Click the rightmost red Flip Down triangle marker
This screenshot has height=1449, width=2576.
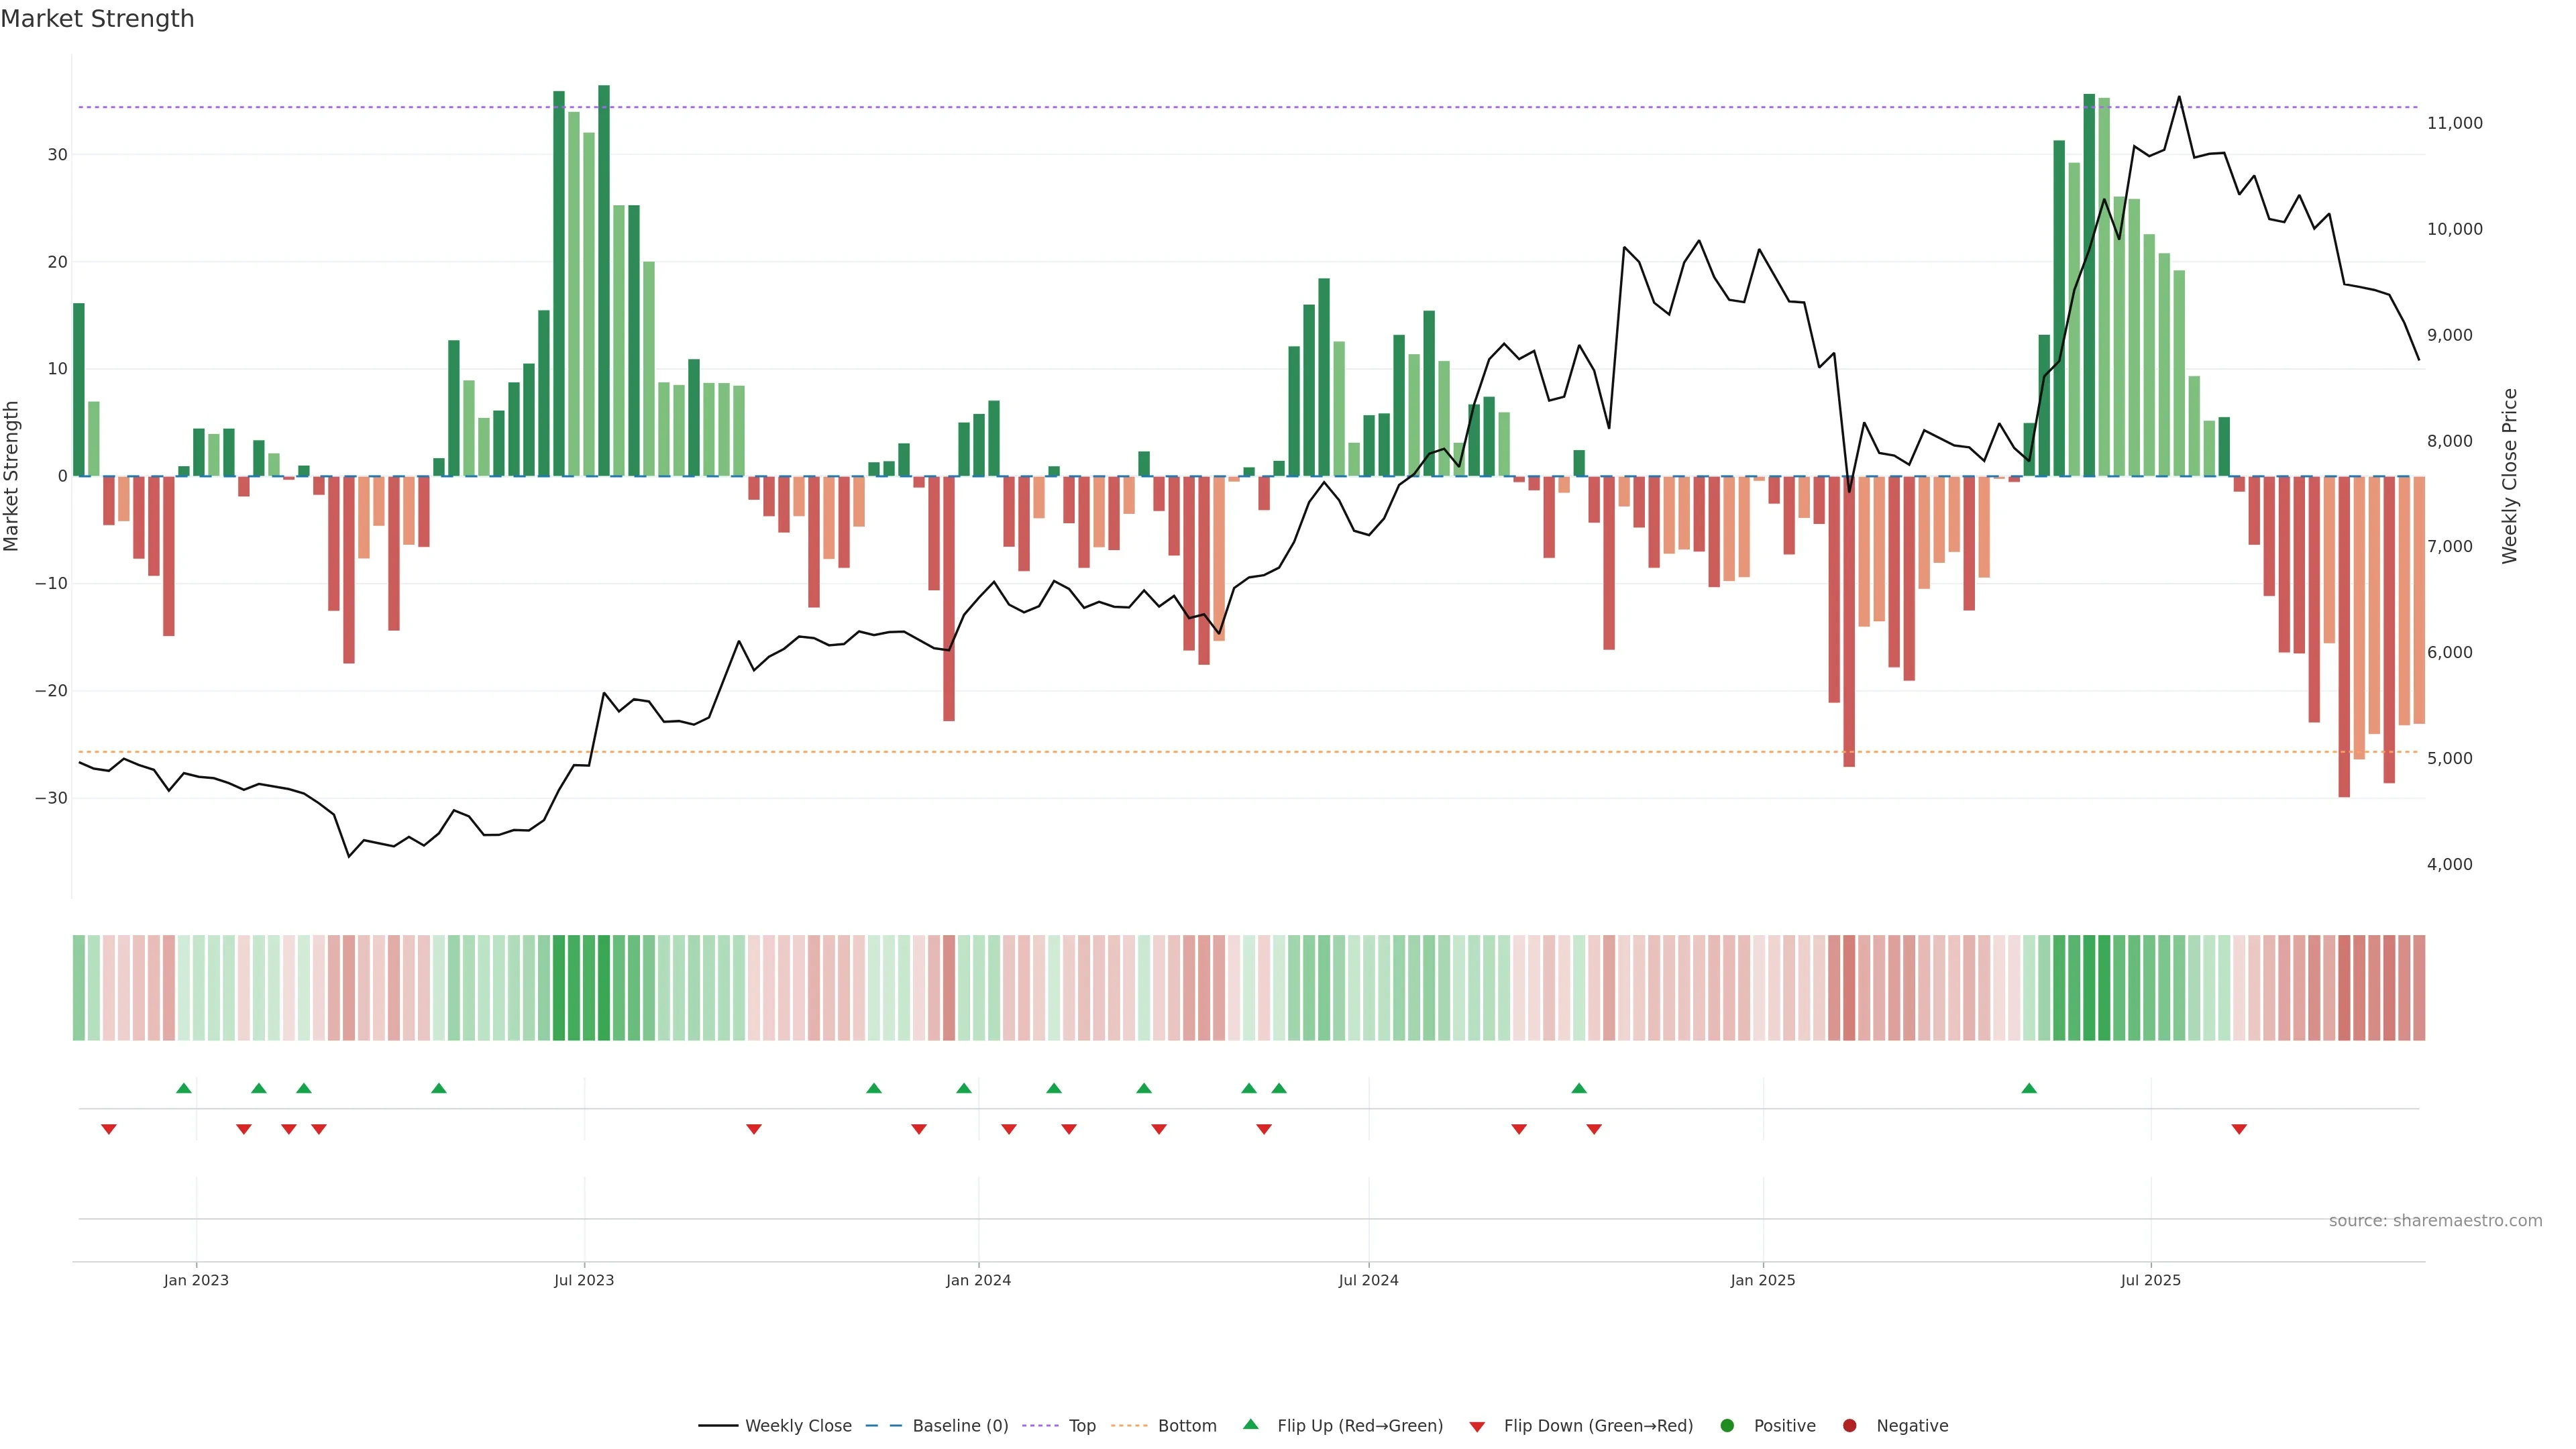[x=2239, y=1129]
